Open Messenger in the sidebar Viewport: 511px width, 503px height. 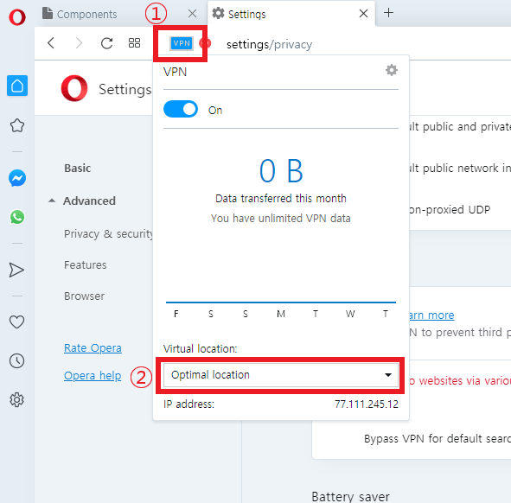point(17,178)
